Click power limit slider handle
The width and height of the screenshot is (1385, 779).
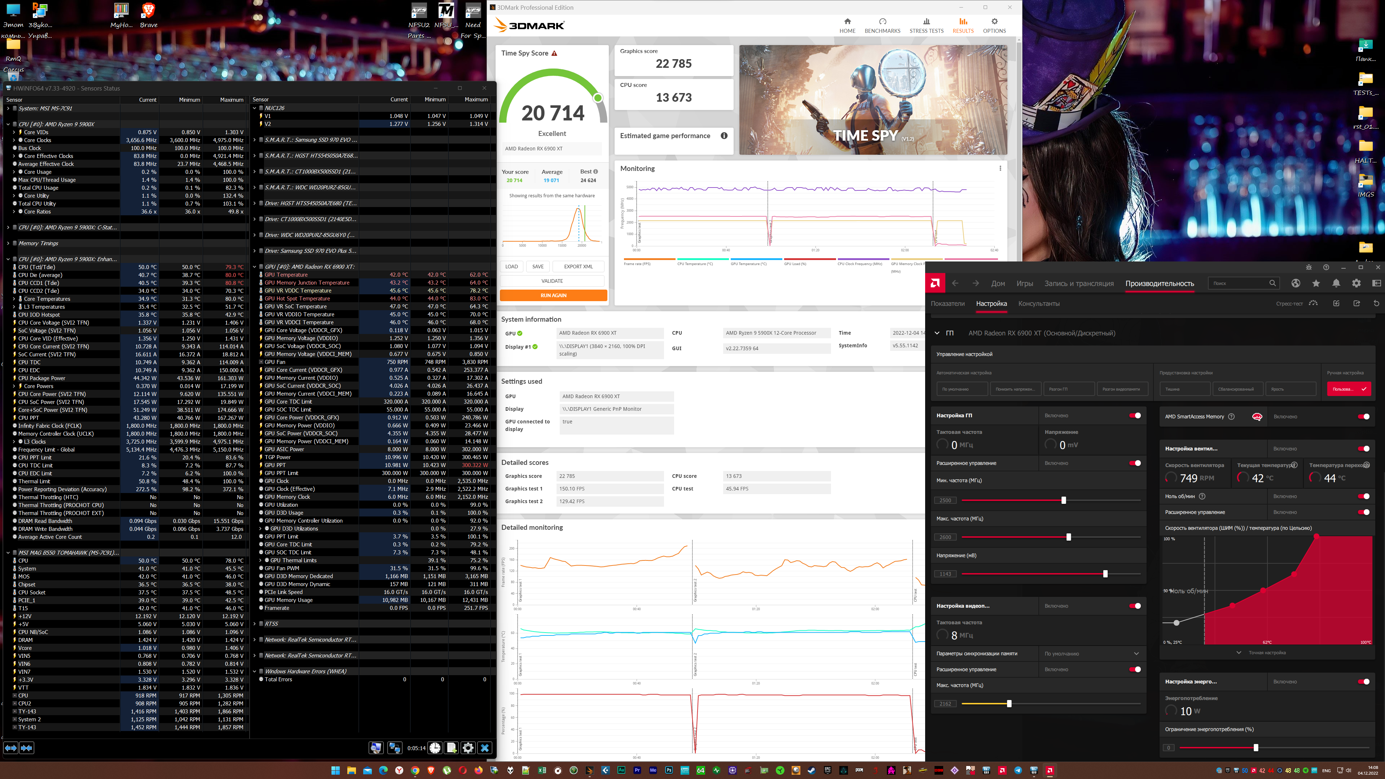[1256, 748]
